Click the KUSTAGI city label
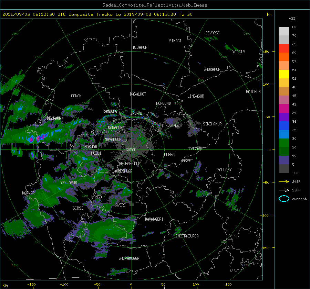The height and width of the screenshot is (289, 310). click(173, 125)
